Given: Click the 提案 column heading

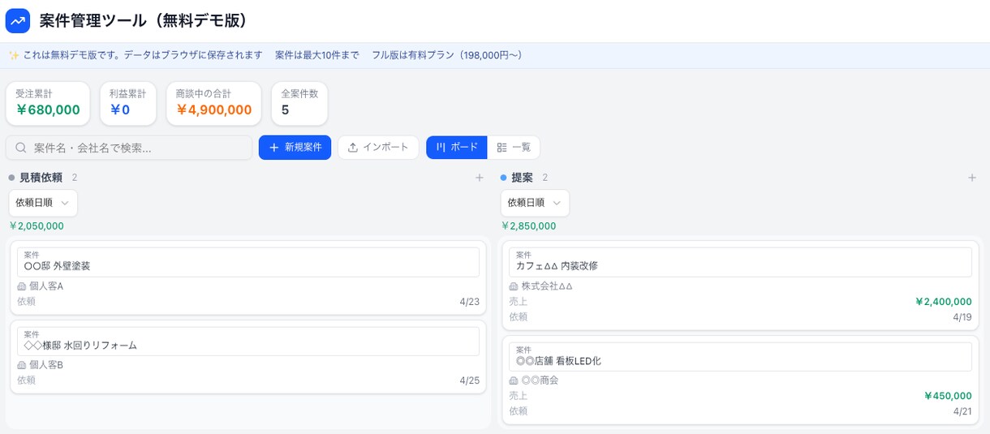Looking at the screenshot, I should pos(522,178).
